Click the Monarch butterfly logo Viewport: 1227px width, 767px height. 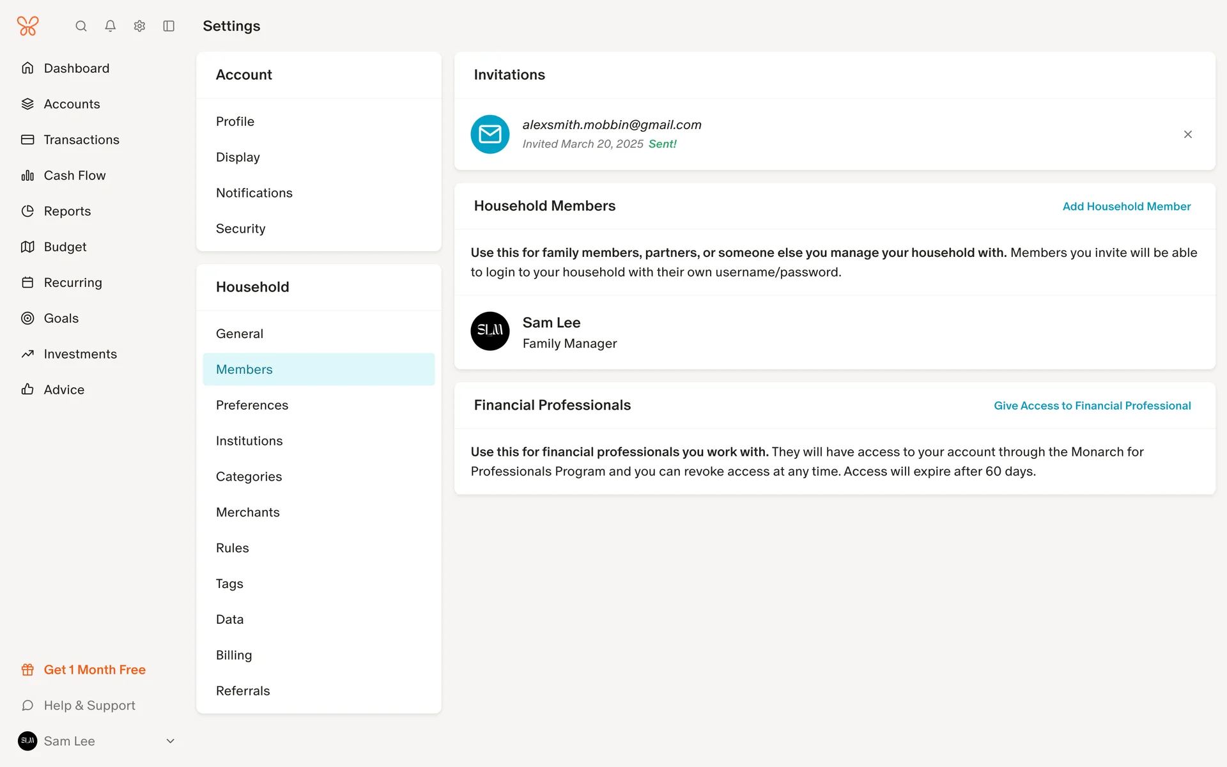click(27, 26)
